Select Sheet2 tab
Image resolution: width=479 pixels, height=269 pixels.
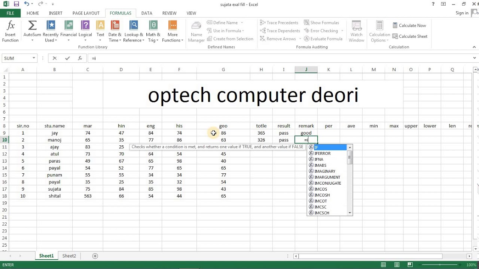(x=69, y=256)
